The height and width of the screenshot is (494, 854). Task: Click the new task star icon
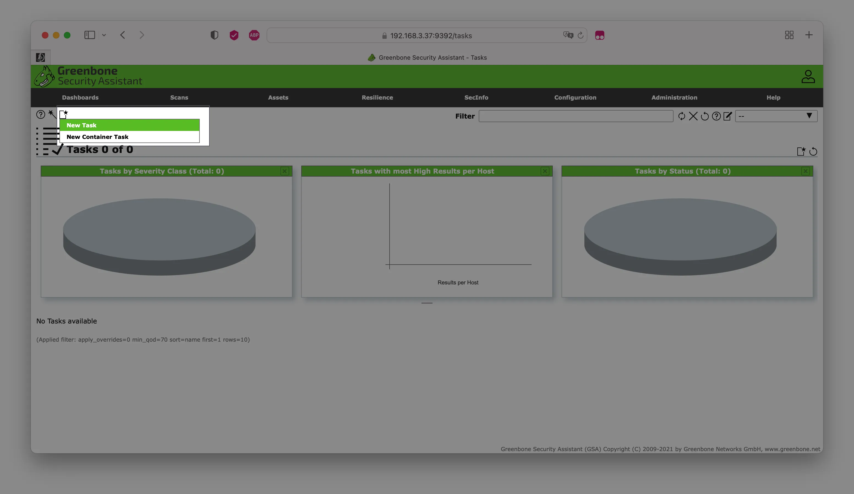coord(64,114)
